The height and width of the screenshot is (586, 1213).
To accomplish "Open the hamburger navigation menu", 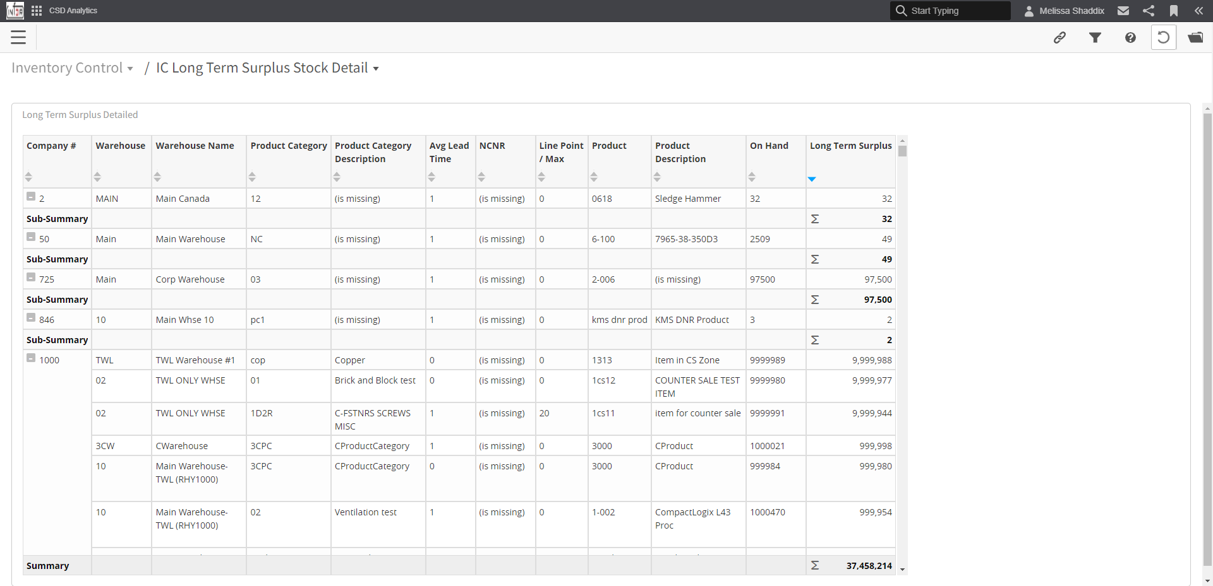I will tap(18, 37).
